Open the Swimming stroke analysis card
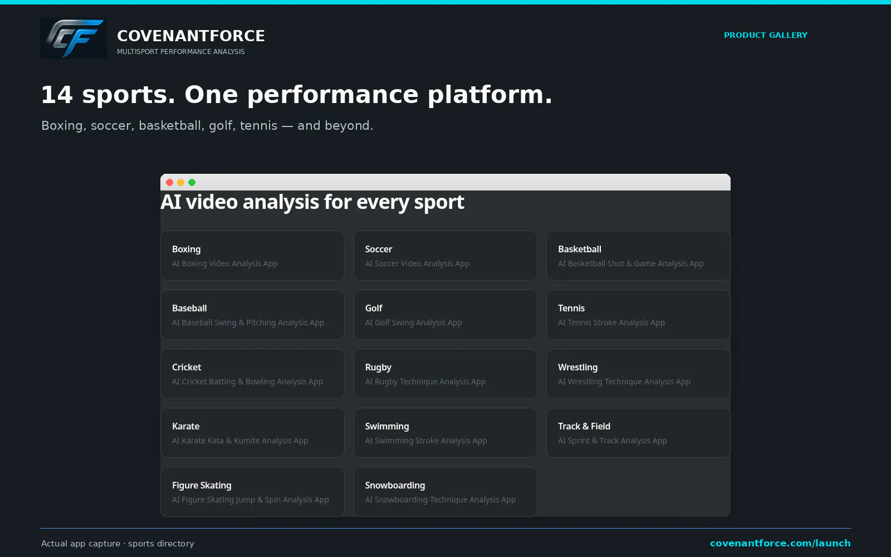This screenshot has width=891, height=557. point(445,433)
